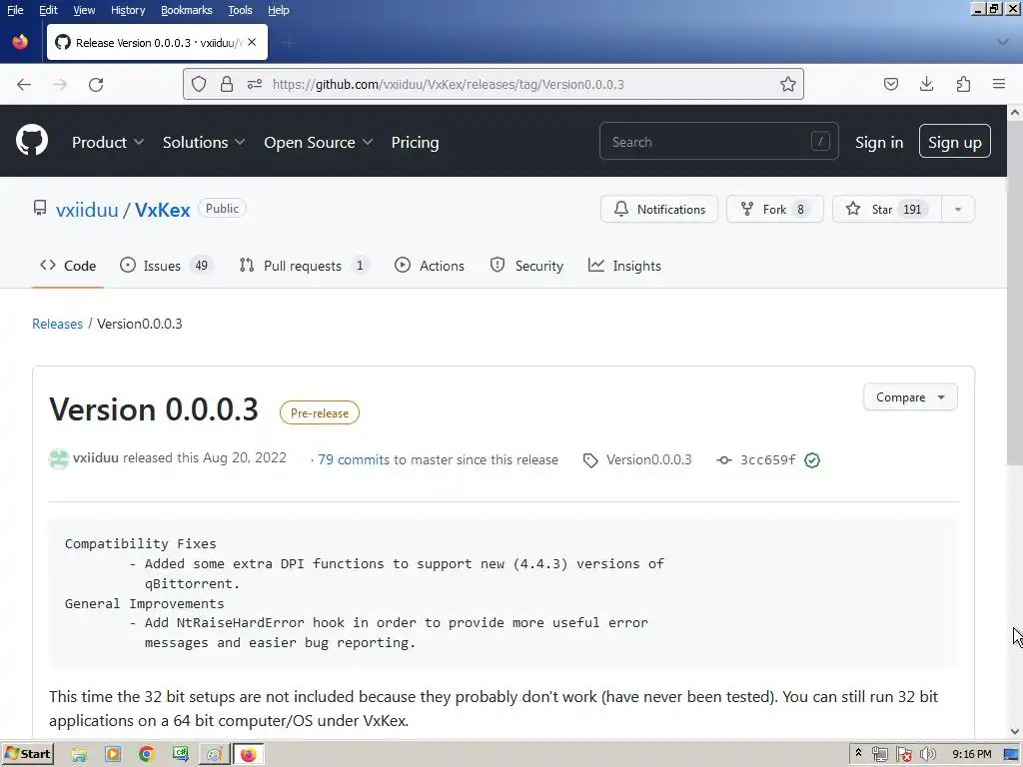Open the Firefox downloads panel

point(926,84)
